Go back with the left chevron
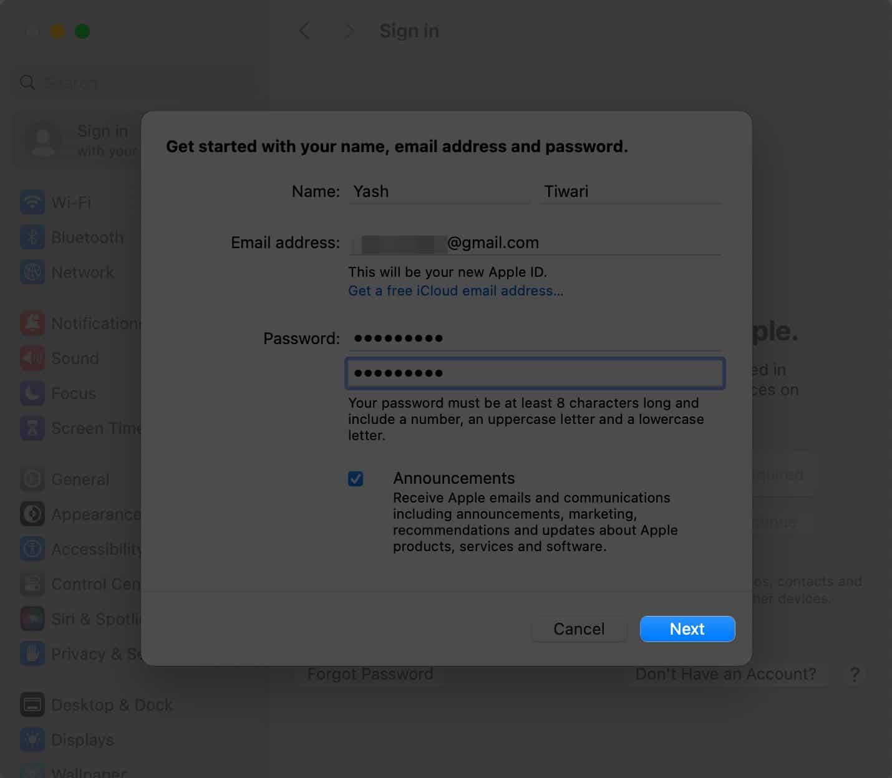The image size is (892, 778). pos(304,31)
